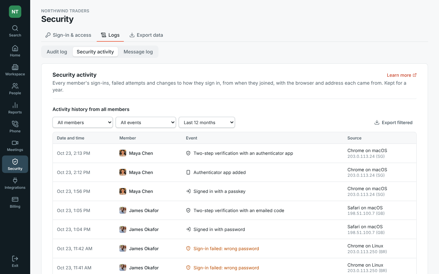The width and height of the screenshot is (439, 274).
Task: Click the NT workspace logo
Action: (15, 12)
